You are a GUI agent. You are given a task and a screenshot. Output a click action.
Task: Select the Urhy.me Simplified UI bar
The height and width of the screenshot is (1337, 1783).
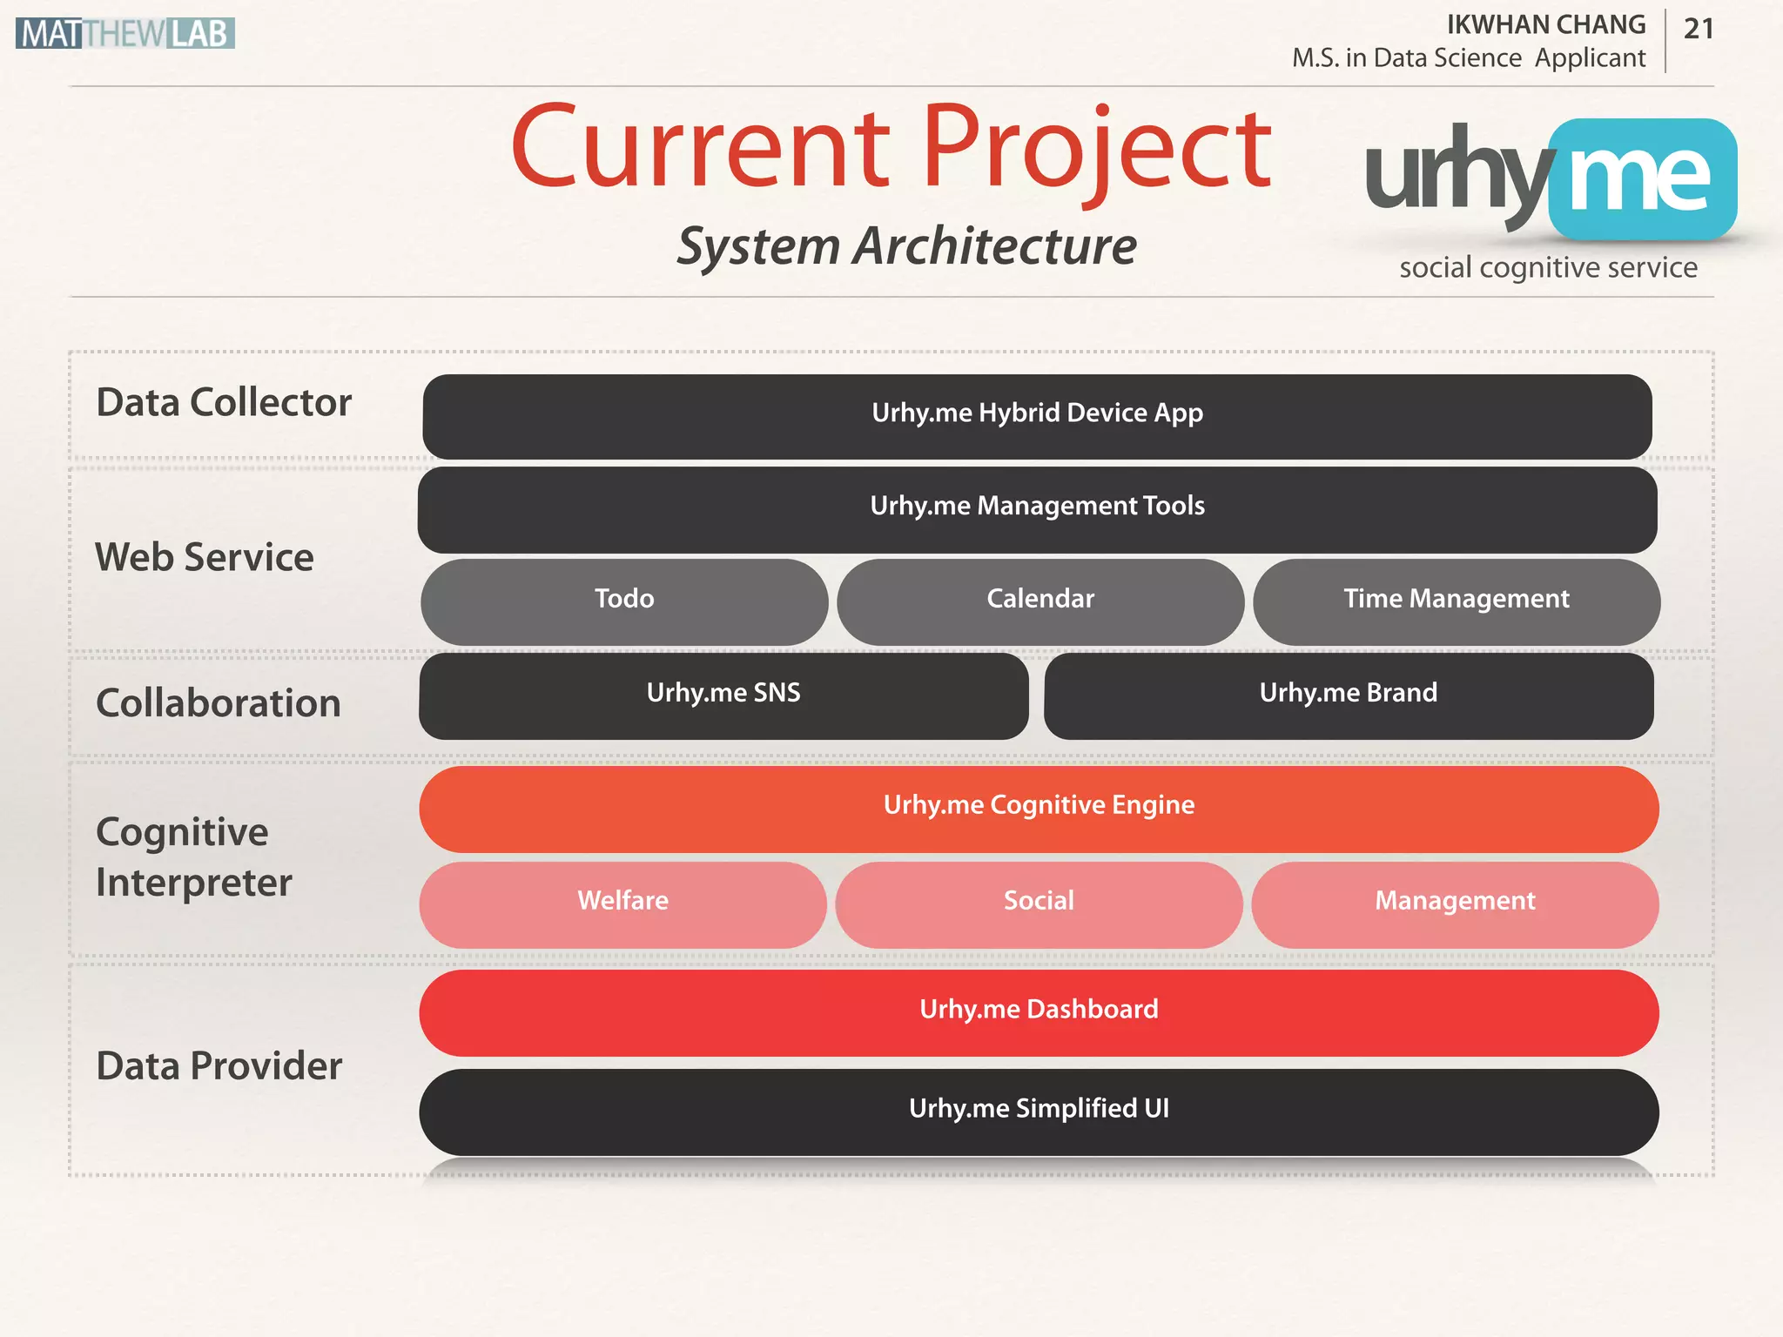[x=1038, y=1112]
